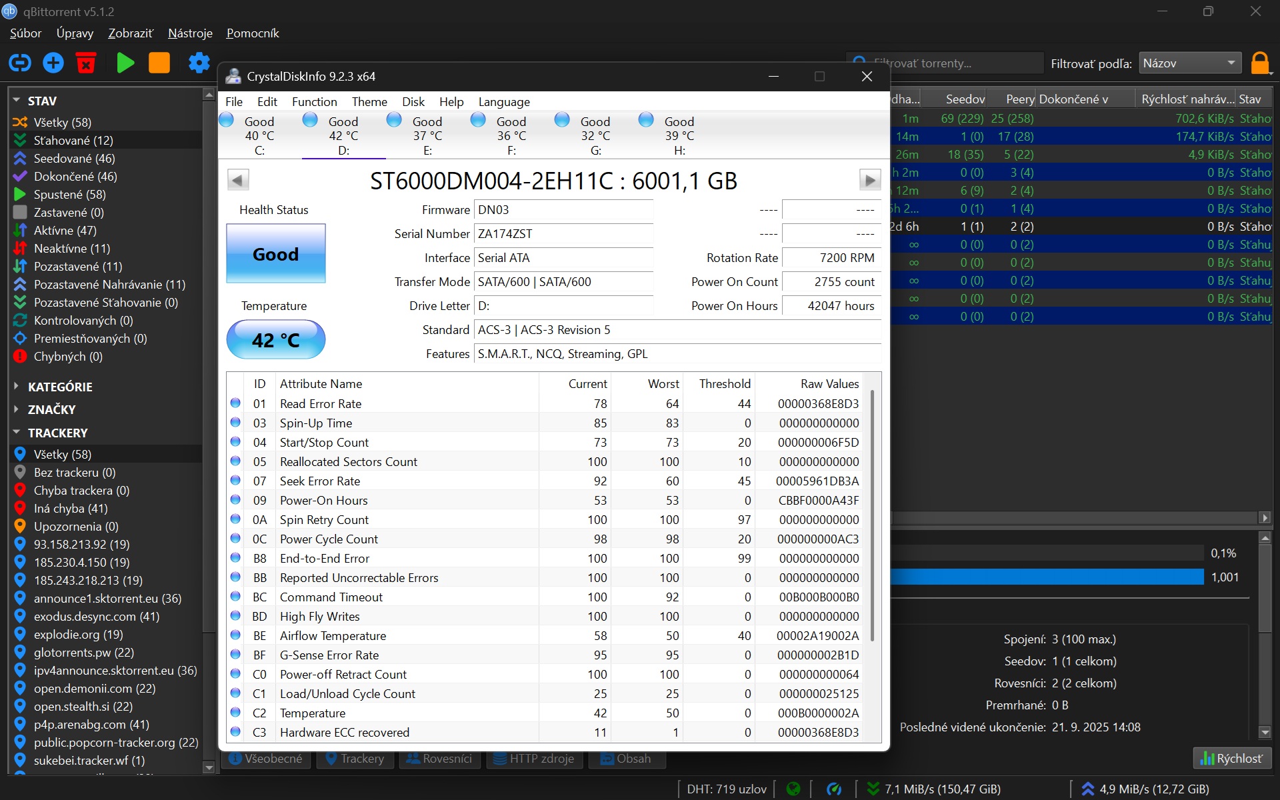The width and height of the screenshot is (1280, 800).
Task: Click the blue Good health status button
Action: point(275,254)
